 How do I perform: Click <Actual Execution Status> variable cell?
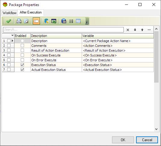[118, 70]
